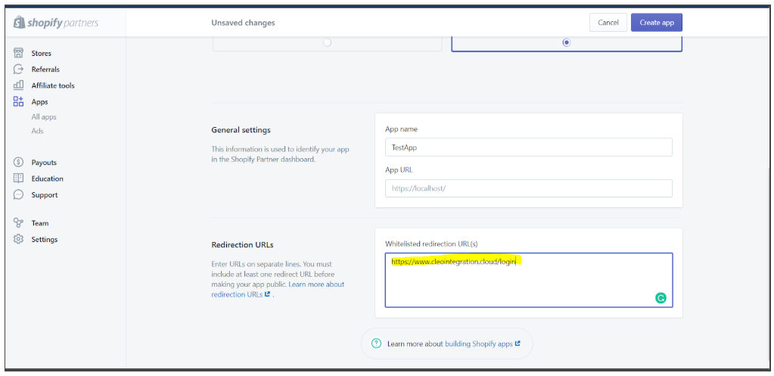Go to Affiliate tools
Image resolution: width=774 pixels, height=376 pixels.
coord(53,85)
